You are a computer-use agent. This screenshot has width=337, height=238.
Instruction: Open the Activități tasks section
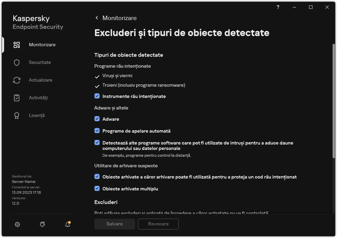coord(38,98)
